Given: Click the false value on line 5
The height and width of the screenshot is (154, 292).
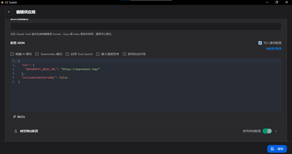Looking at the screenshot, I should tap(63, 78).
